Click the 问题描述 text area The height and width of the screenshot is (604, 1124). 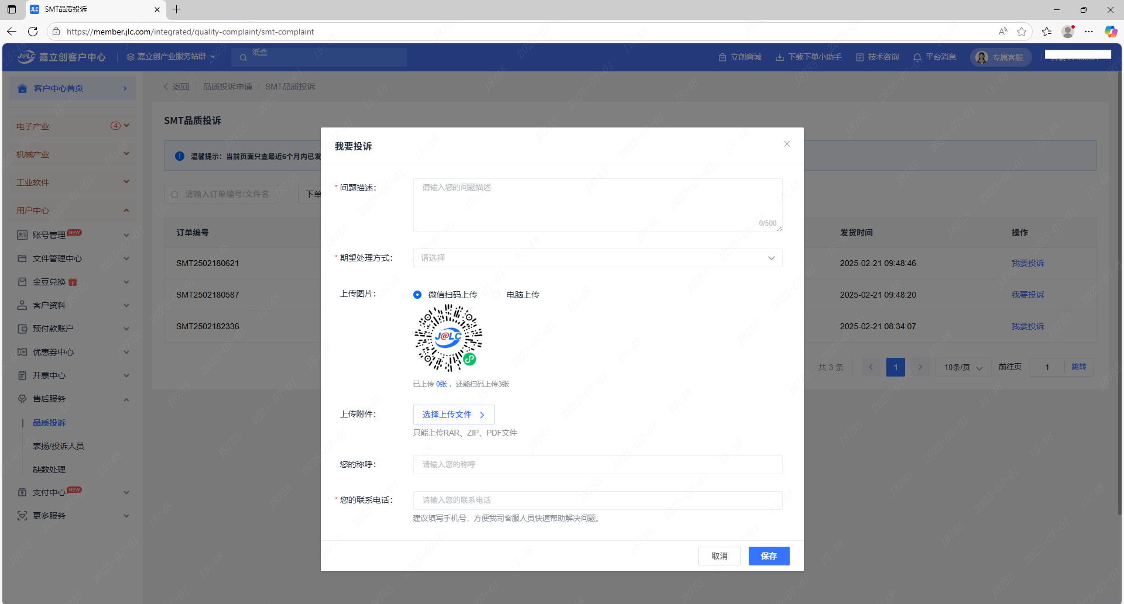point(598,205)
